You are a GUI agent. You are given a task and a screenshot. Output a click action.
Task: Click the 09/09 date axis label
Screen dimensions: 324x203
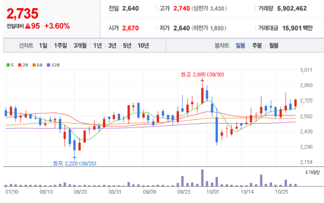tap(149, 192)
